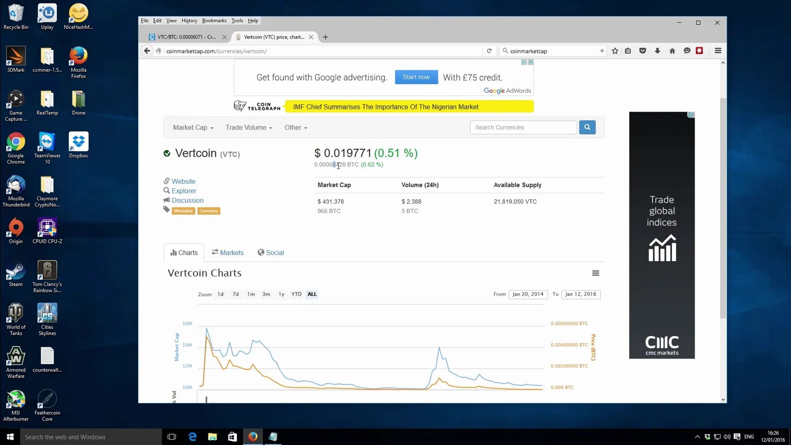Set chart zoom to 7d
The image size is (791, 445).
click(x=236, y=294)
